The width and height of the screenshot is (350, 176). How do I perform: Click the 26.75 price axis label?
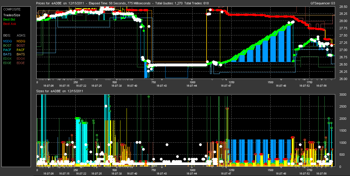click(343, 57)
